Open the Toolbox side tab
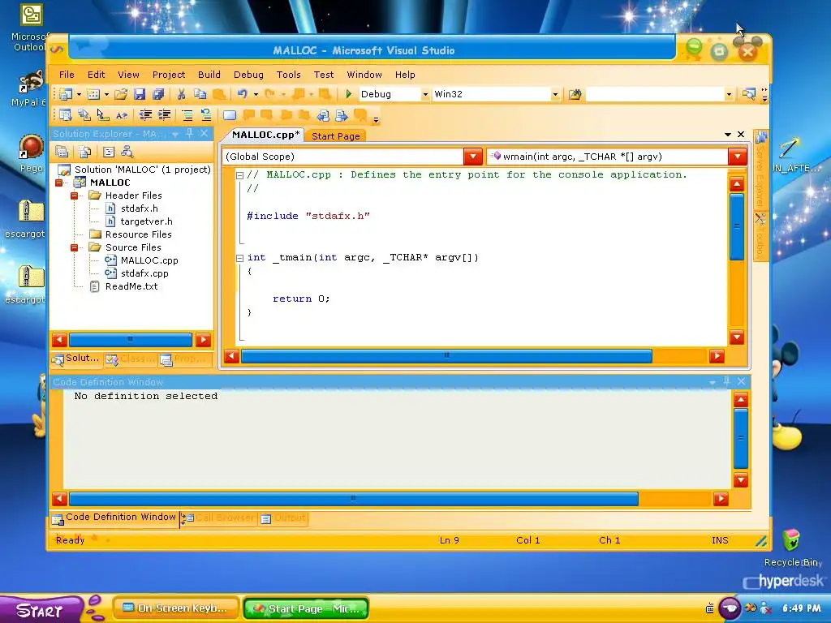831x623 pixels. (760, 237)
